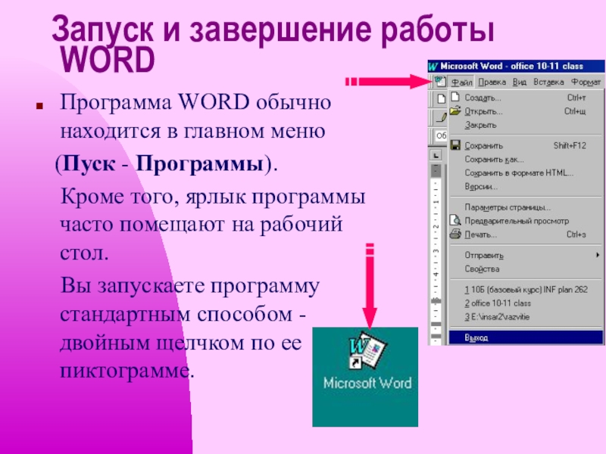
Task: Open recent file 2 office 10-11 class
Action: pos(526,303)
